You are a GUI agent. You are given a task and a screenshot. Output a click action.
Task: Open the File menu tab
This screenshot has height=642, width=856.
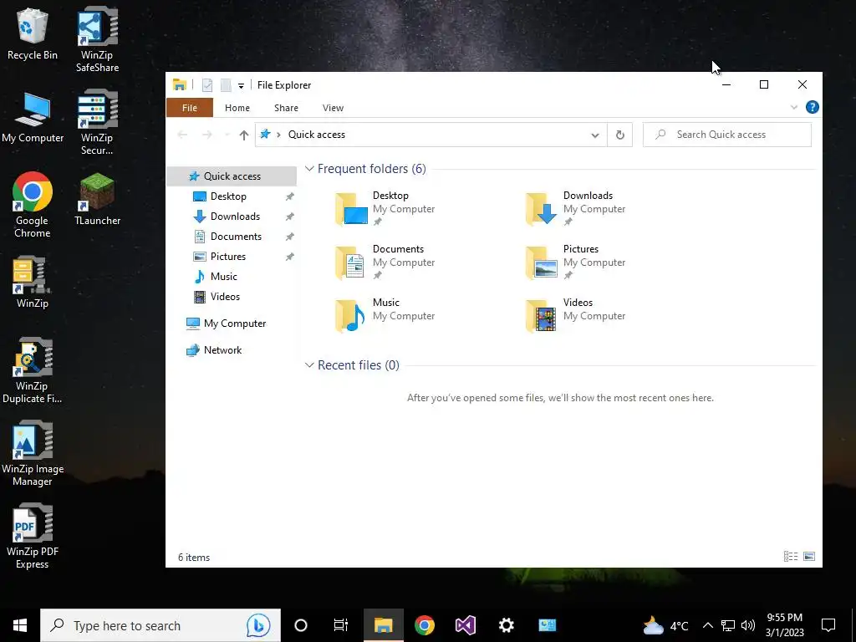click(190, 108)
